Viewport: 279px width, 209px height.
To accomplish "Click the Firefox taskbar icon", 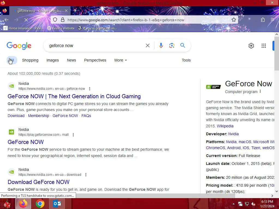I will (23, 204).
